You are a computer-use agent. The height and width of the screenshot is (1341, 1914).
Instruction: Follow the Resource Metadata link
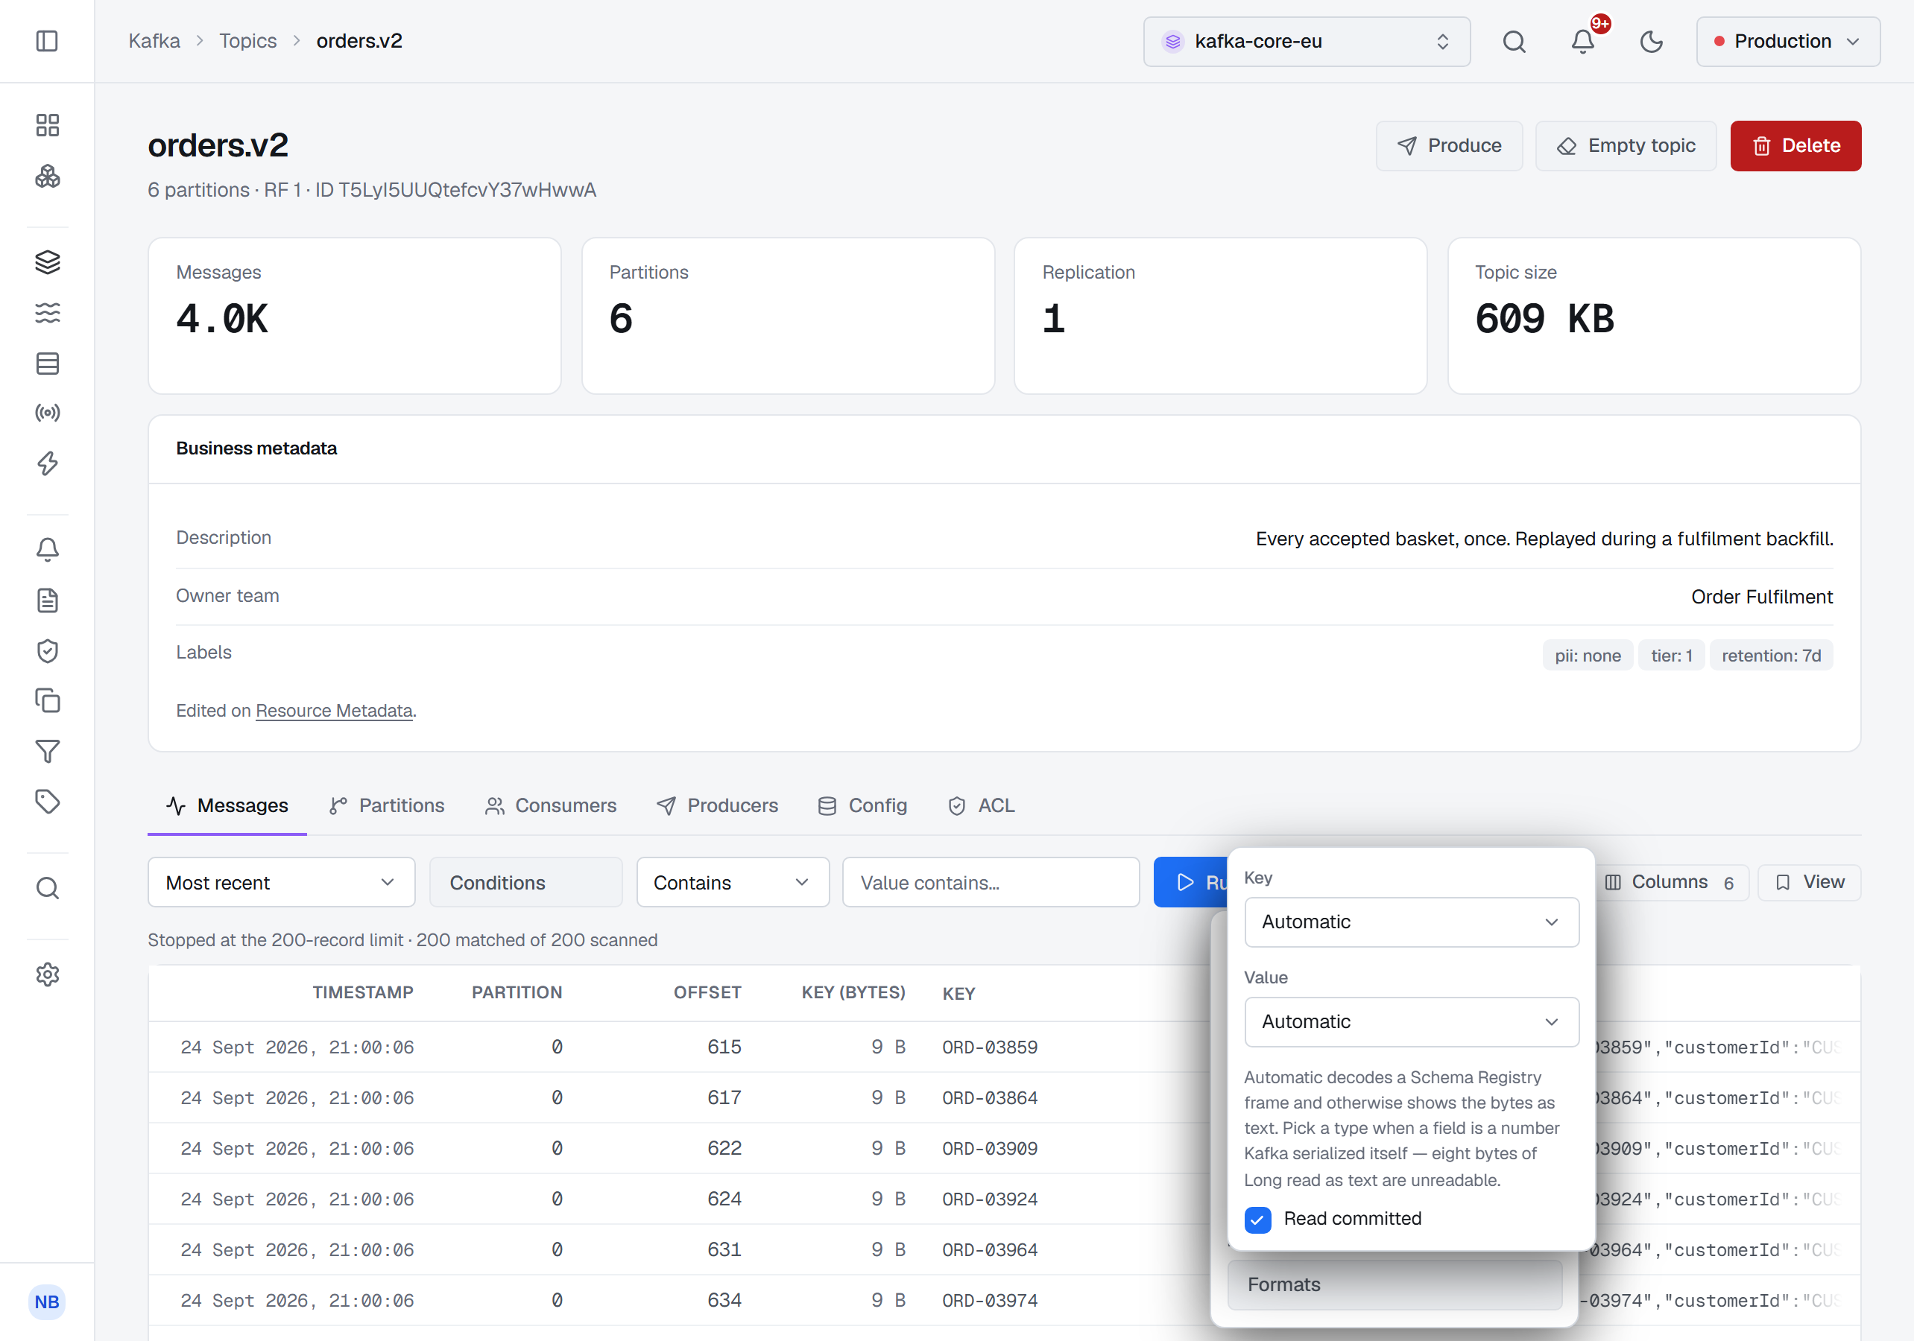(333, 710)
